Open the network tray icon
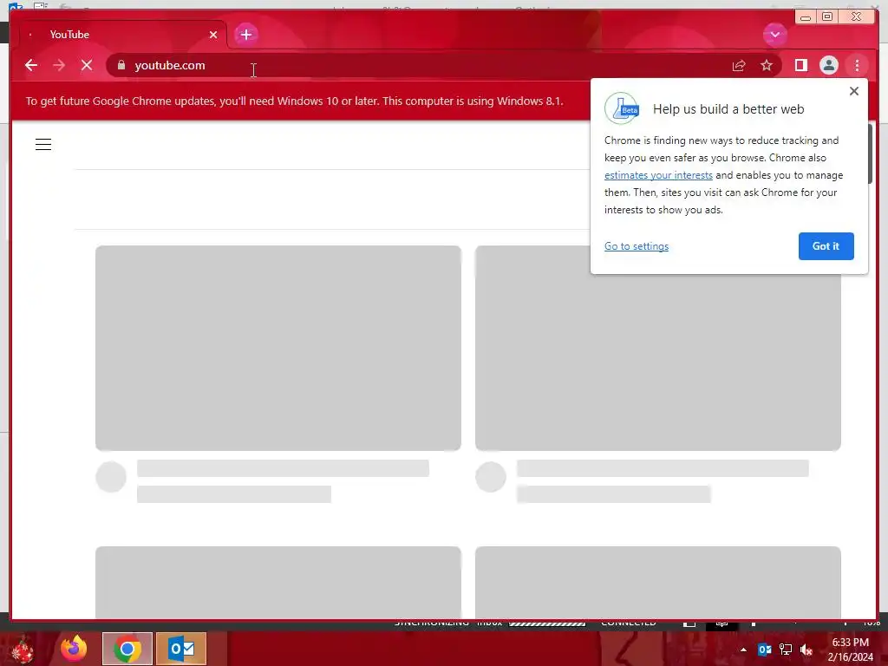 pos(786,650)
